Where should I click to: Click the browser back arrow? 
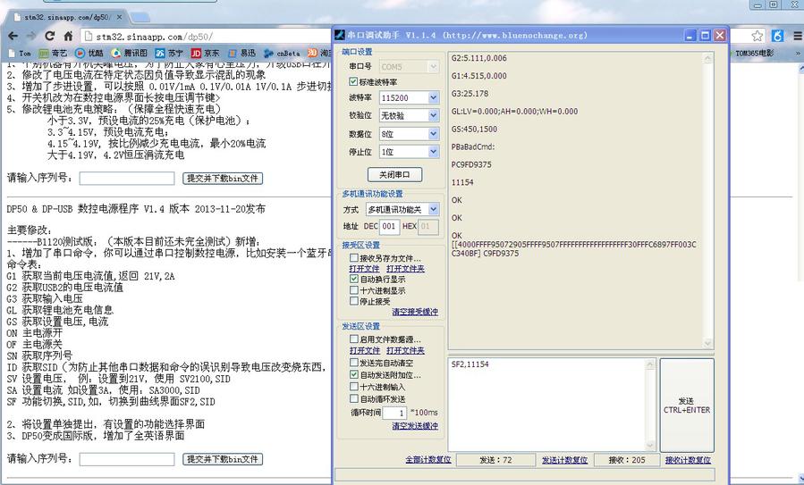pyautogui.click(x=13, y=36)
